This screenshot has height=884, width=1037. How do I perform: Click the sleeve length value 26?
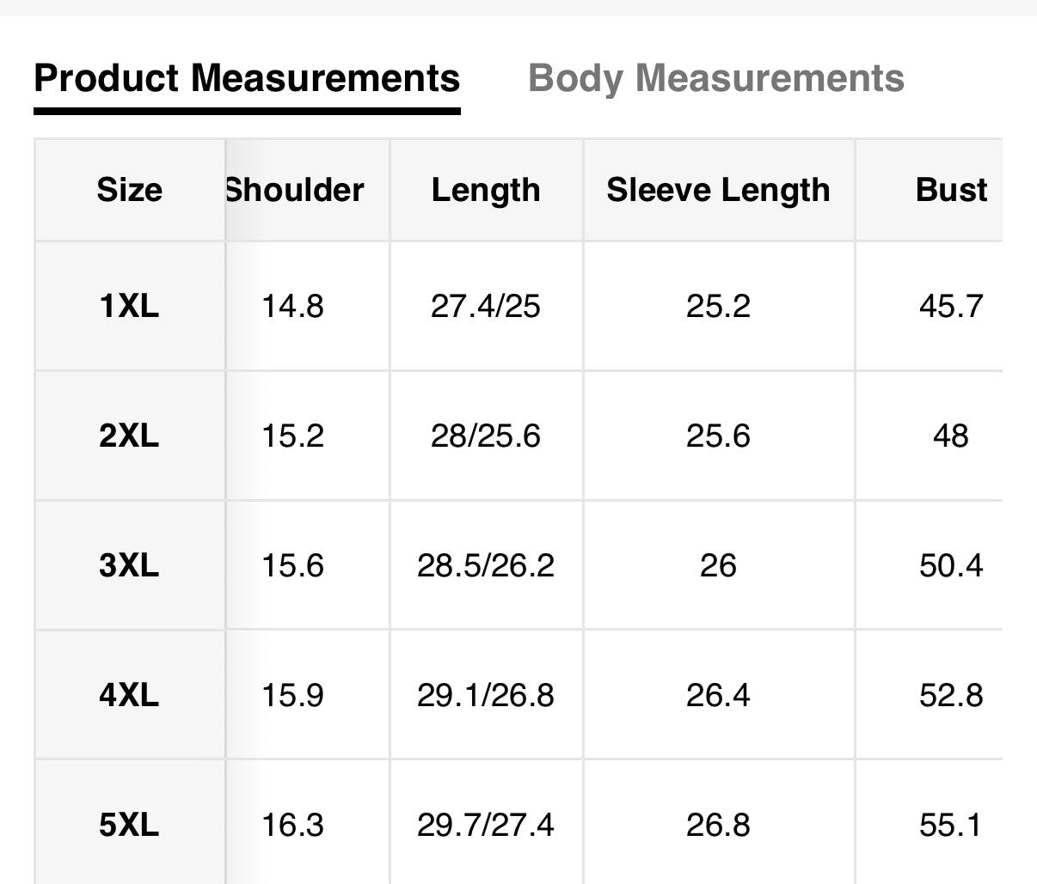click(x=718, y=565)
